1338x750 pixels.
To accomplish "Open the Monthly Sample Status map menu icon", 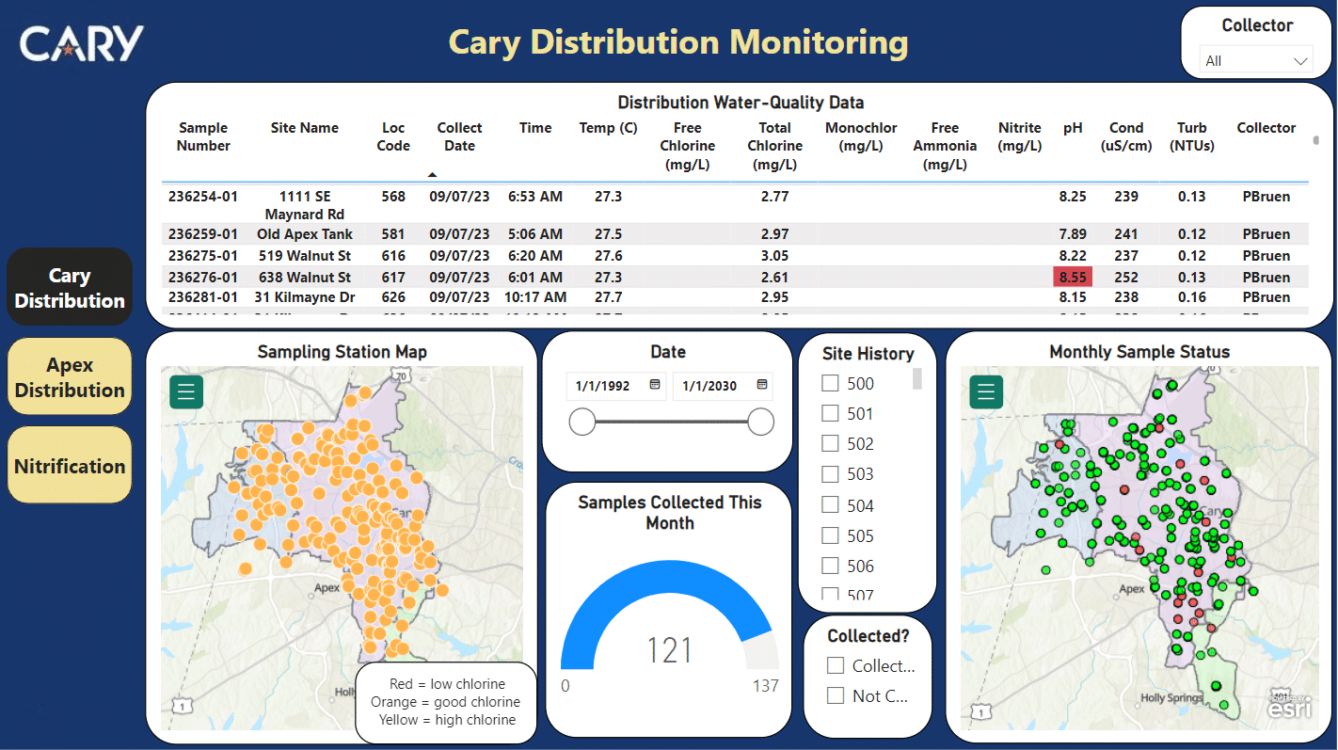I will pyautogui.click(x=986, y=391).
